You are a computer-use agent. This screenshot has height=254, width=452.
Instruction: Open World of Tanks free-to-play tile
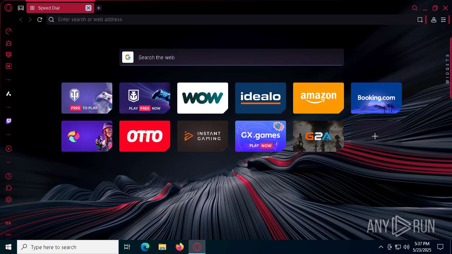click(x=87, y=98)
